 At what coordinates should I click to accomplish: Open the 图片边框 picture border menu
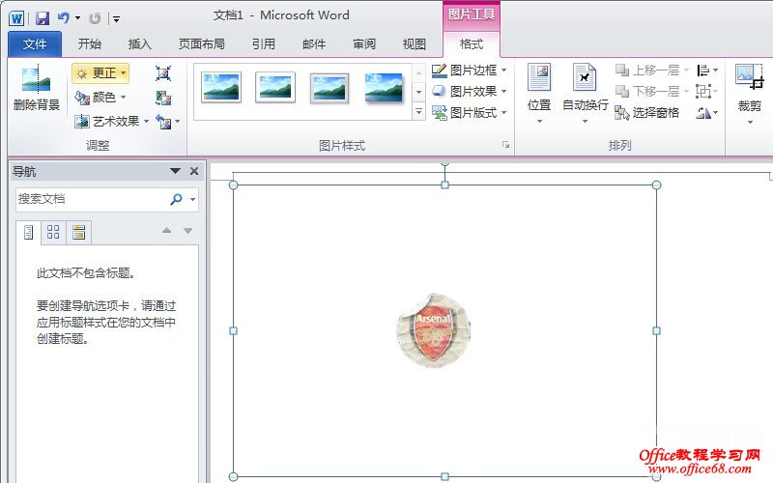click(x=470, y=71)
